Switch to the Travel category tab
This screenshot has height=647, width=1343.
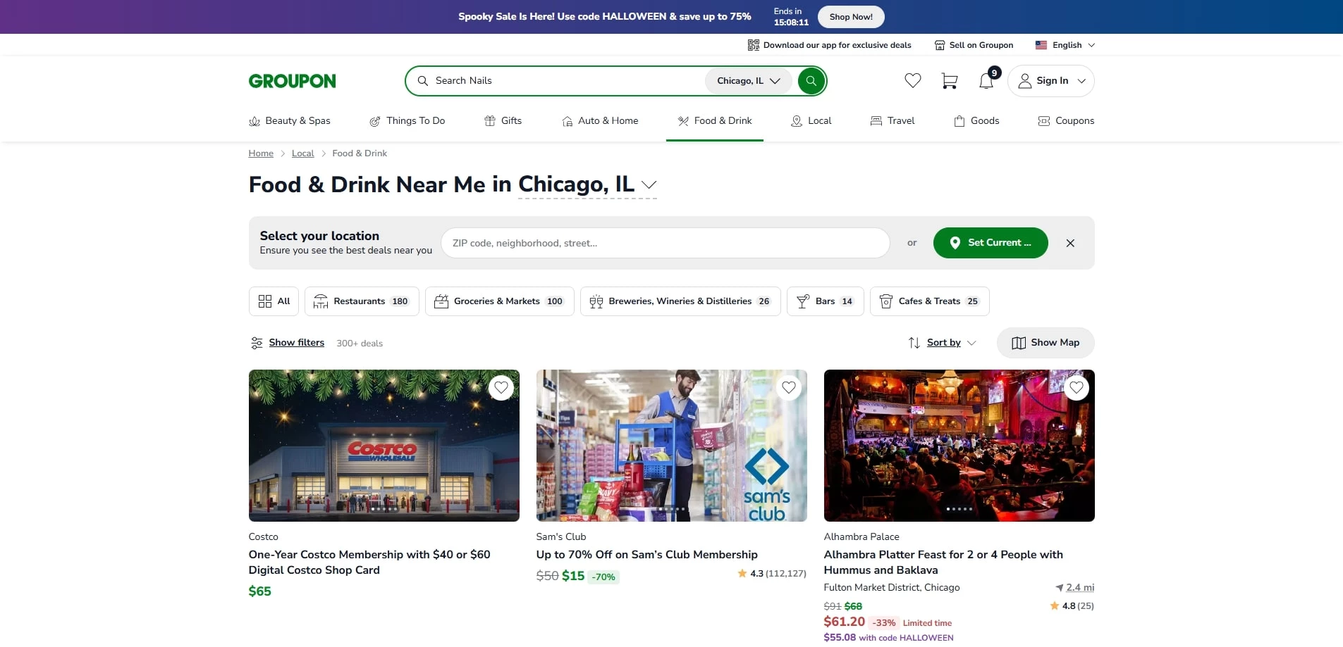[x=893, y=120]
